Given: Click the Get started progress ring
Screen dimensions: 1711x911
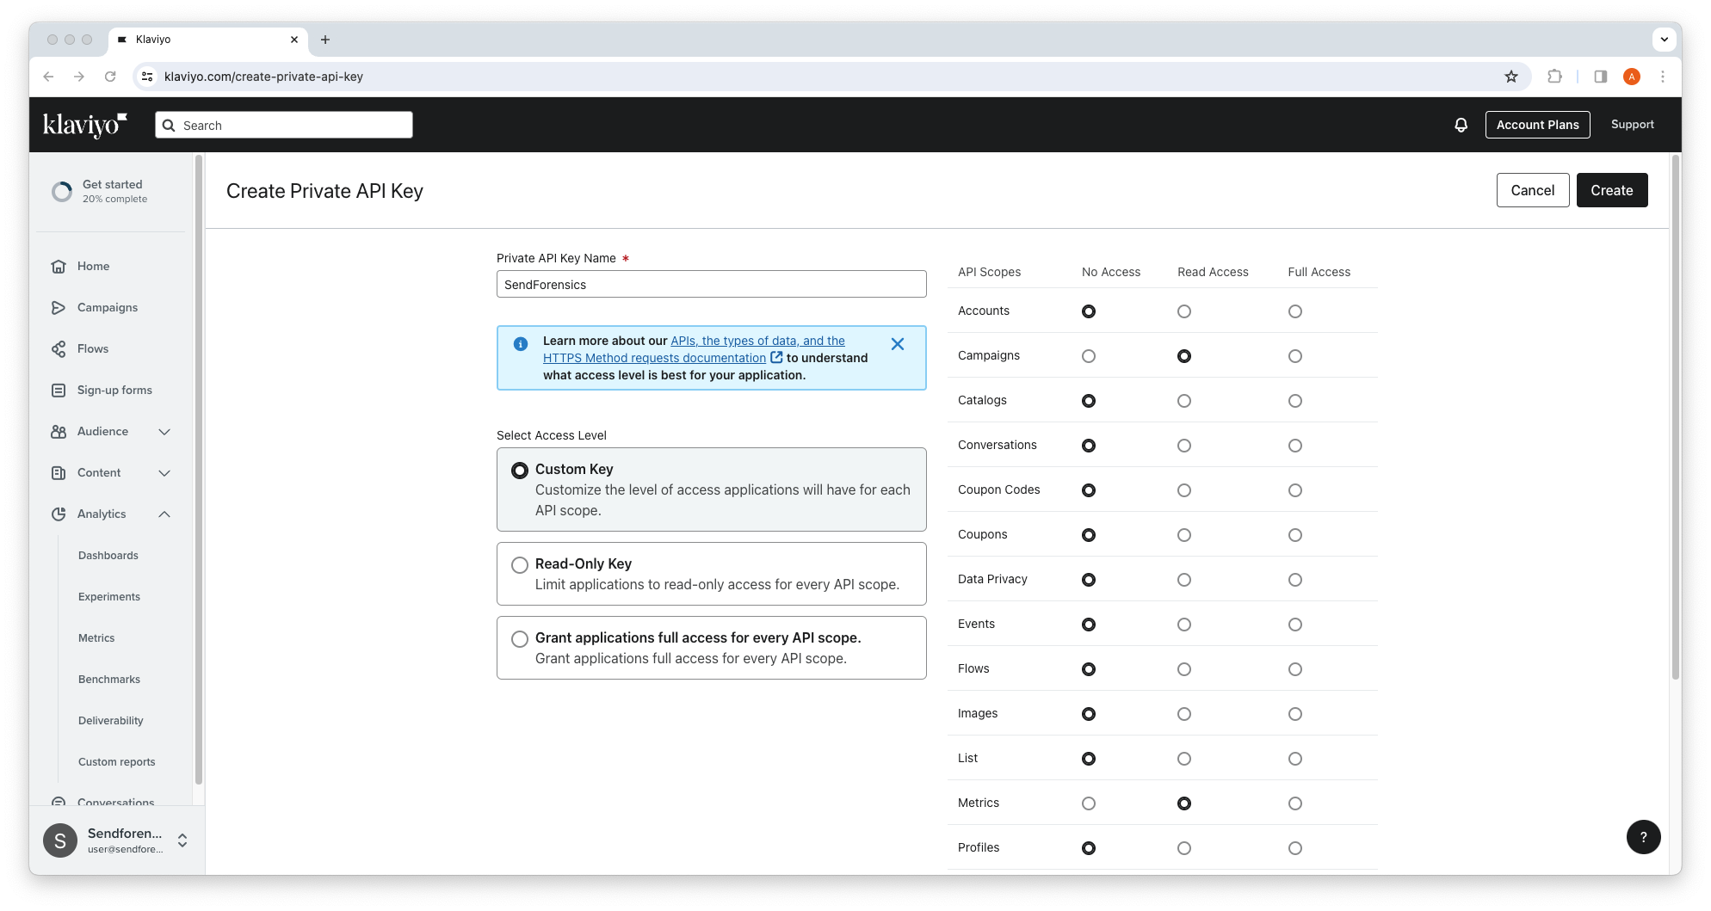Looking at the screenshot, I should [x=62, y=191].
